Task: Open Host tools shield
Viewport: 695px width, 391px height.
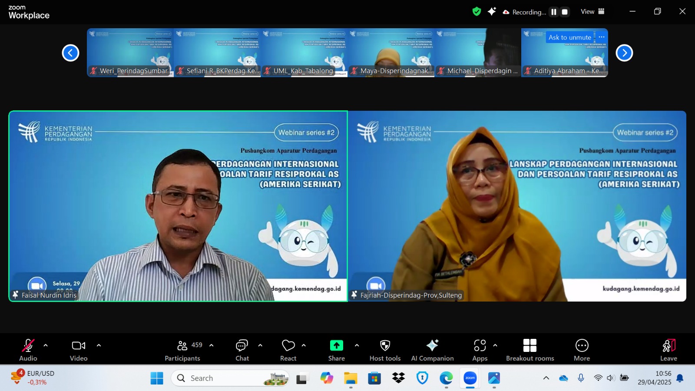Action: [x=385, y=350]
